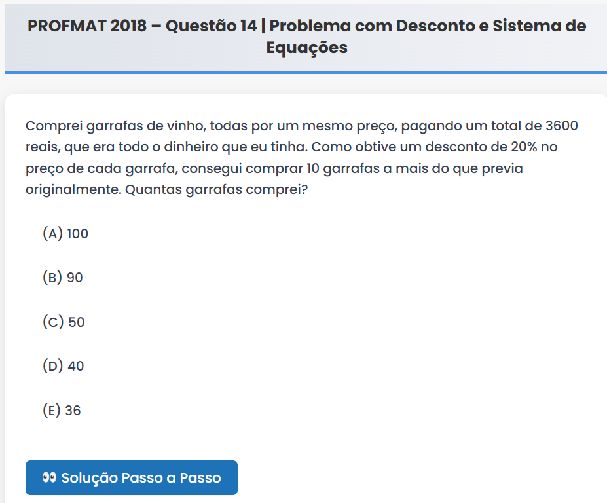
Task: Click the word "reais" in the question
Action: point(42,147)
